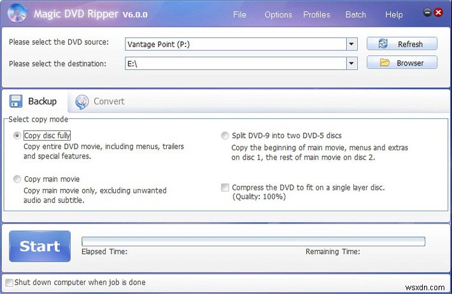Image resolution: width=452 pixels, height=294 pixels.
Task: Select the Copy disc fully radio button
Action: (x=17, y=136)
